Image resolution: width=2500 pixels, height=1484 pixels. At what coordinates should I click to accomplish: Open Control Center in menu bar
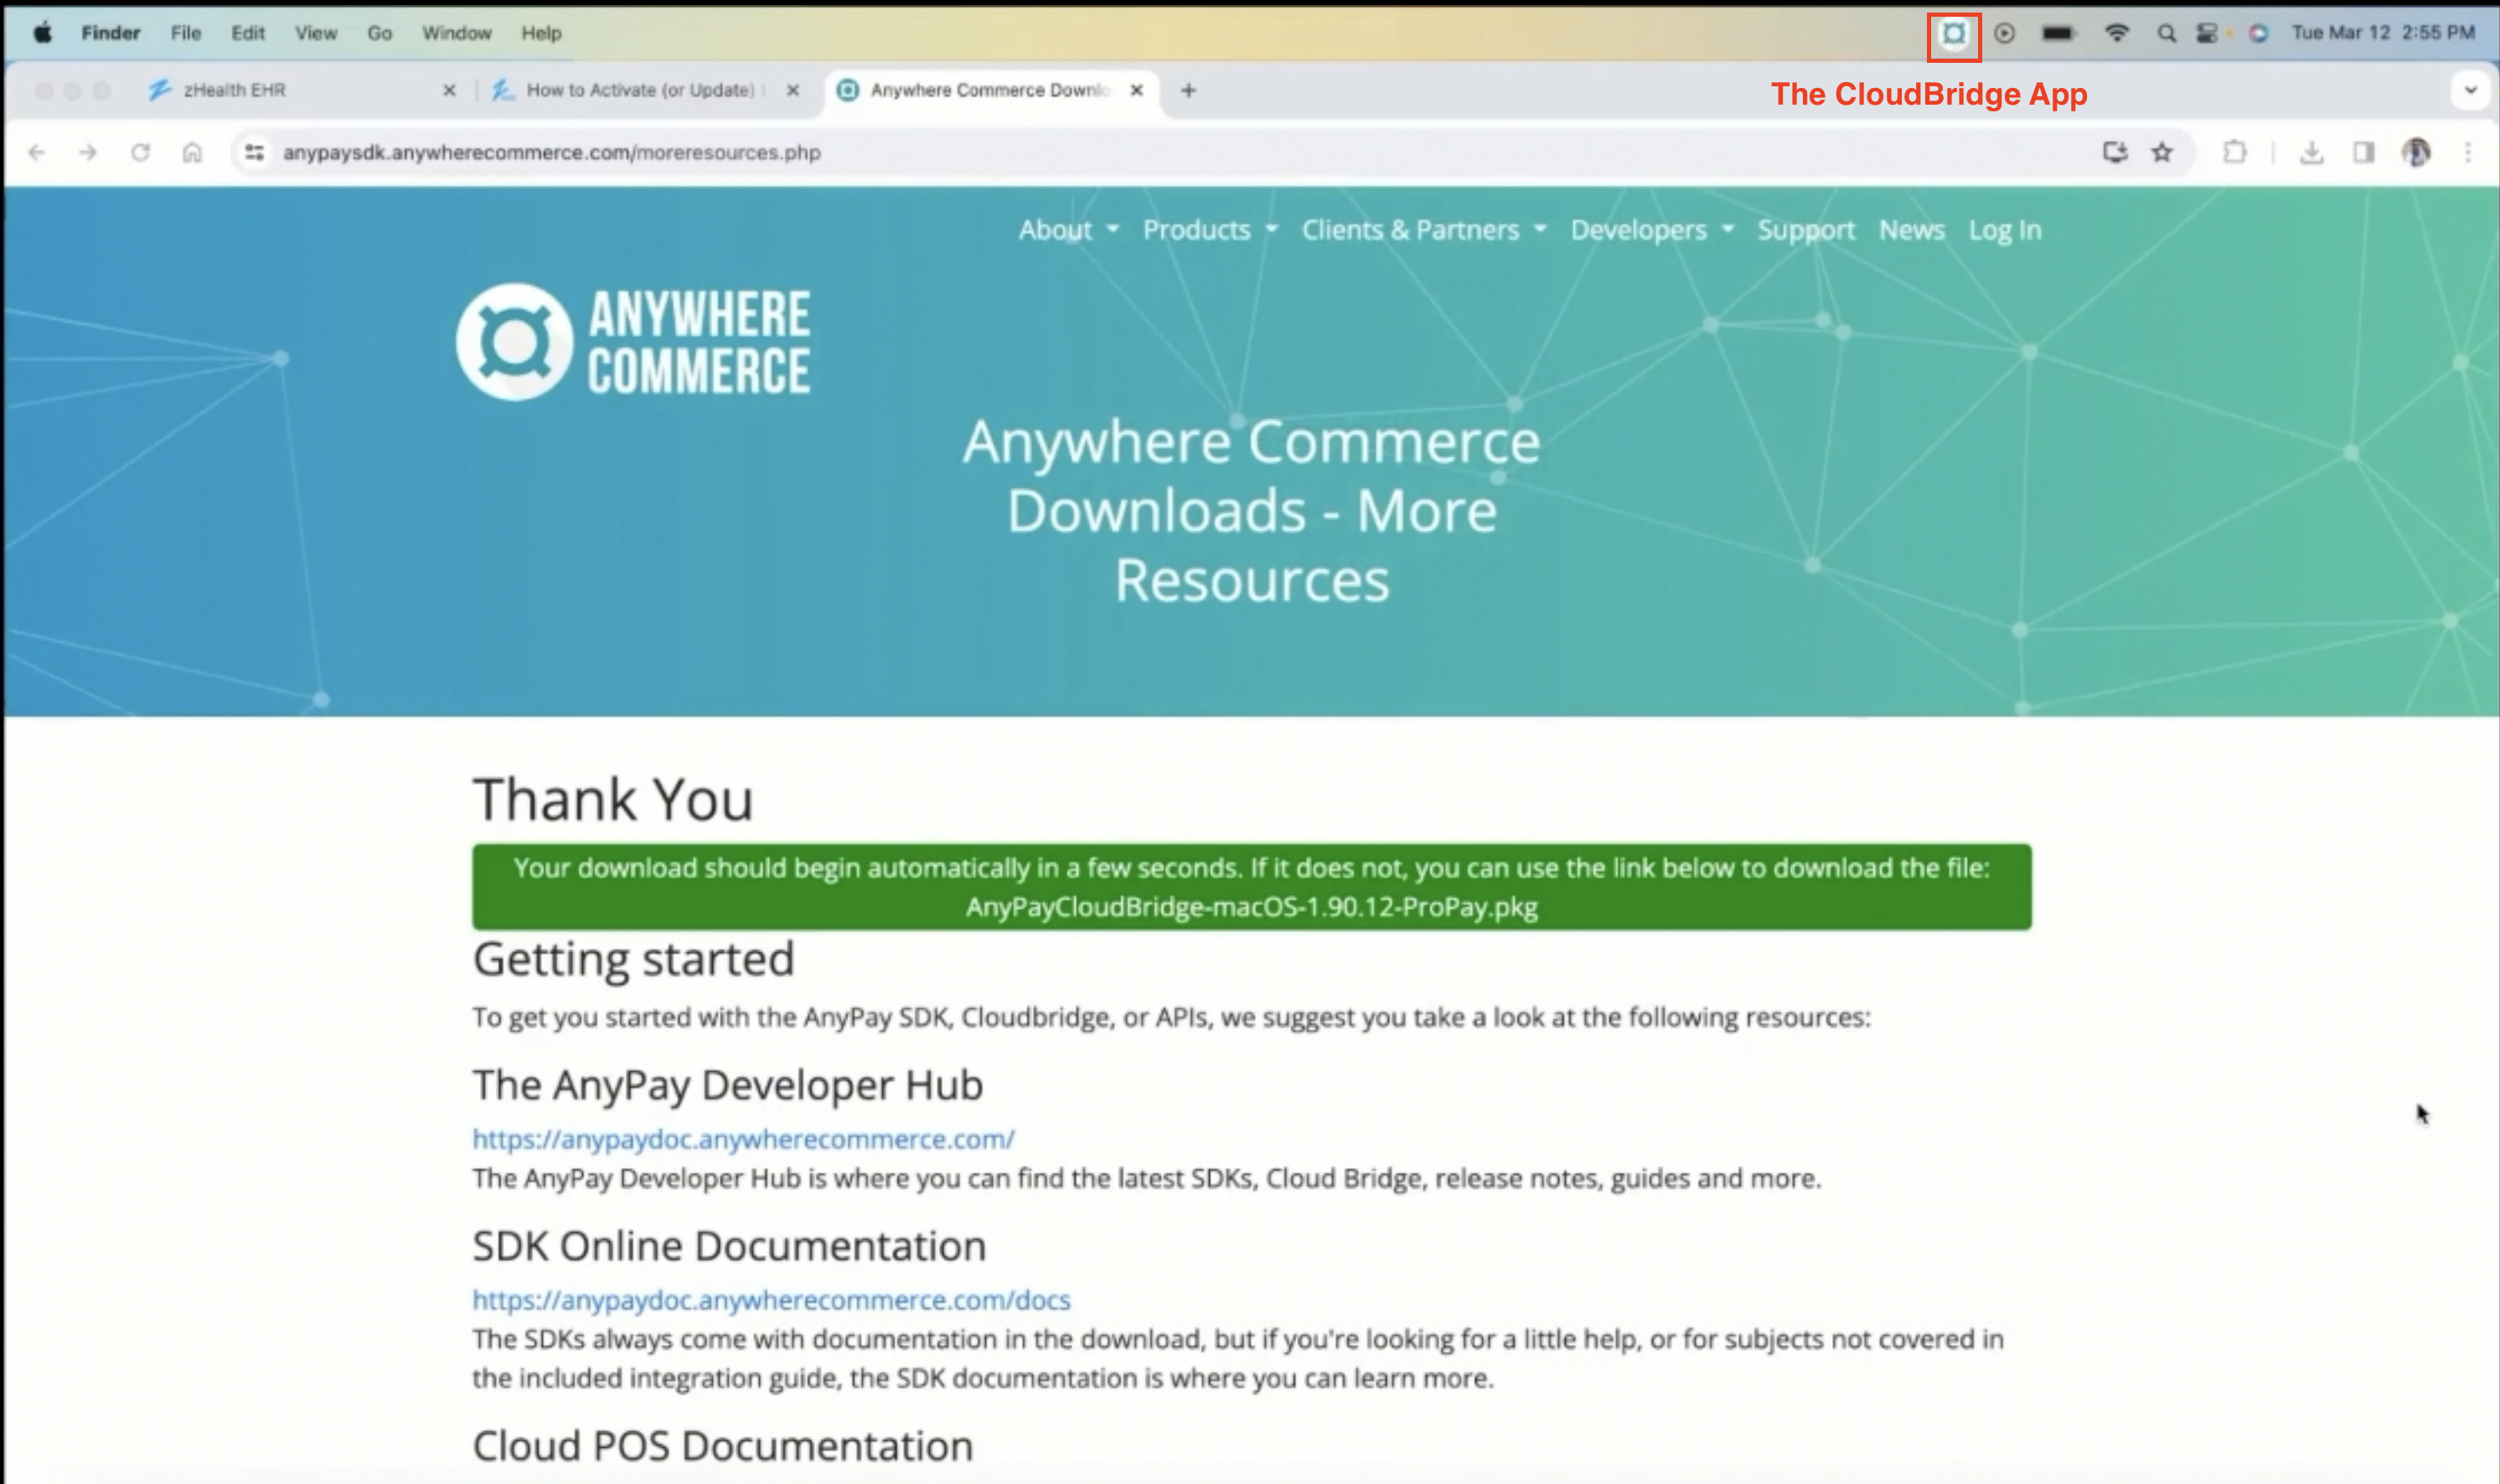coord(2207,33)
